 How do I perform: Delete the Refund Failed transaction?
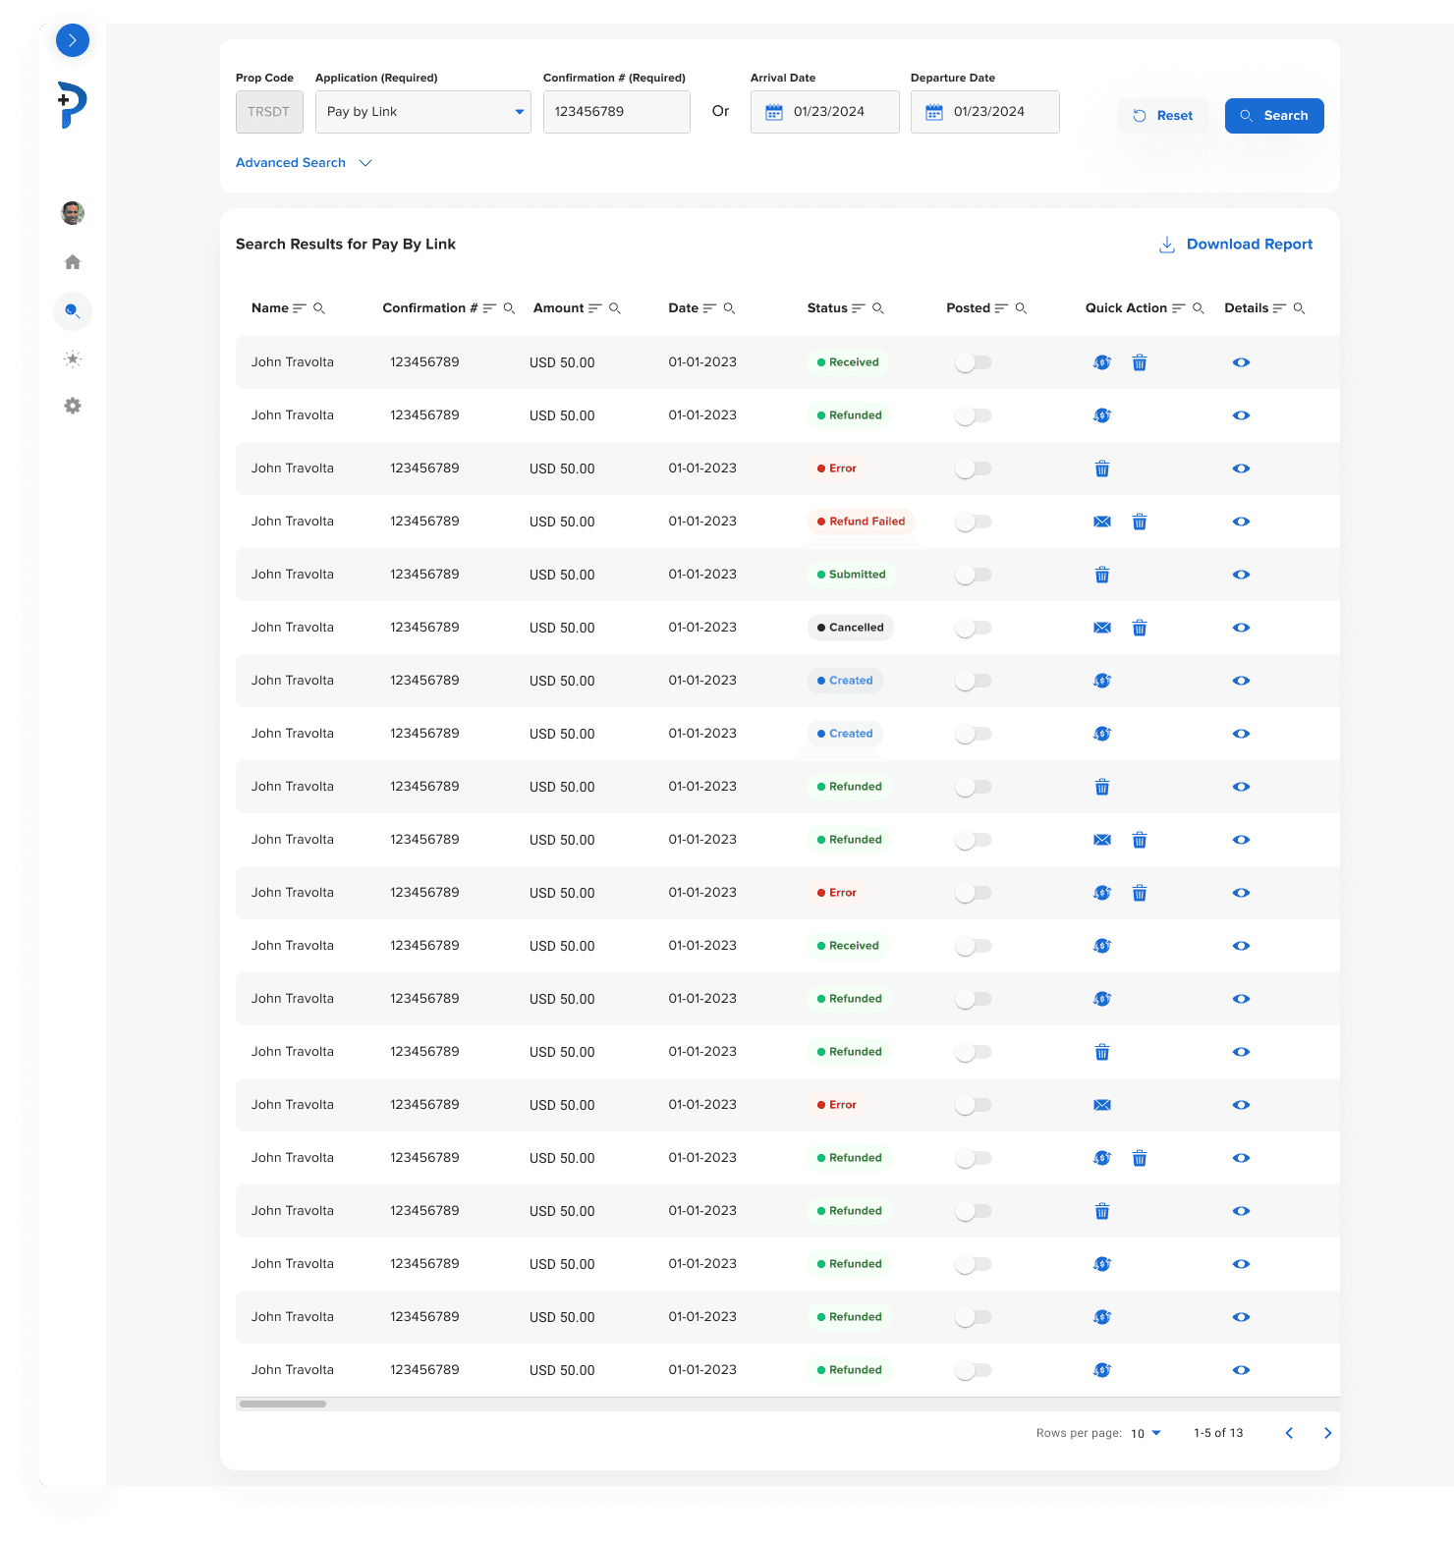click(x=1140, y=522)
